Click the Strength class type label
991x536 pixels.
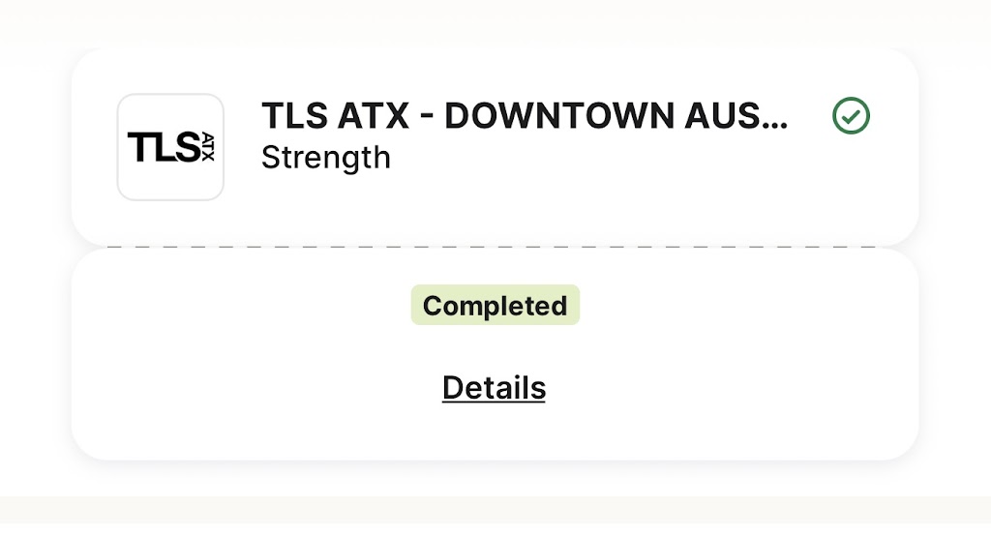coord(326,158)
